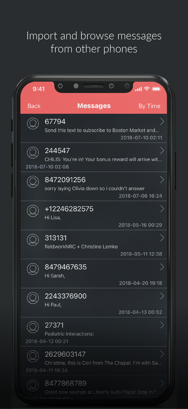Sort messages with the By Time option
Image resolution: width=188 pixels, height=409 pixels.
[149, 106]
